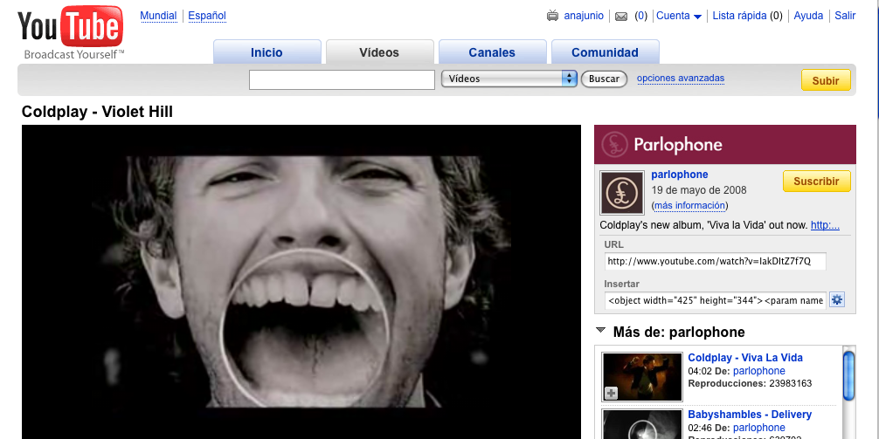Open parlophone link under Viva La Vida
This screenshot has width=879, height=439.
[x=759, y=371]
